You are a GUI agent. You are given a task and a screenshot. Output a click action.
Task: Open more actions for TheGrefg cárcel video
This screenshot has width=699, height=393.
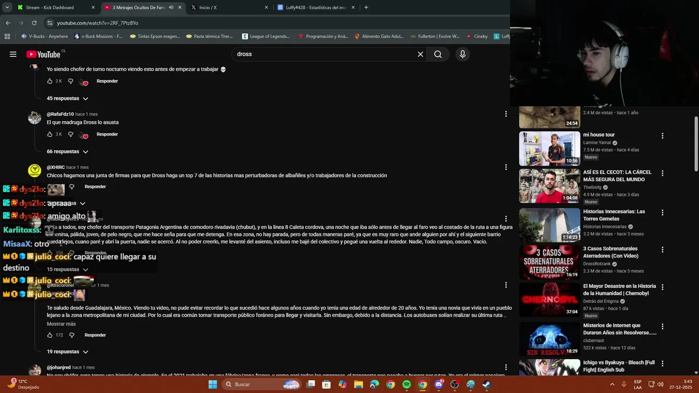pyautogui.click(x=662, y=173)
